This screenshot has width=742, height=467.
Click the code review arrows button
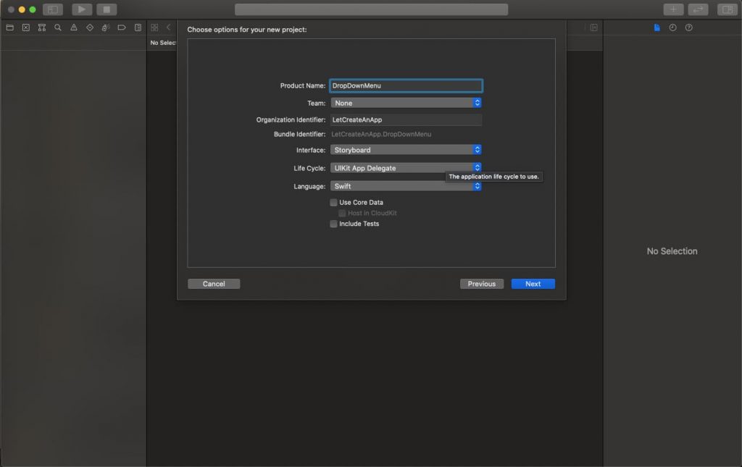coord(698,9)
